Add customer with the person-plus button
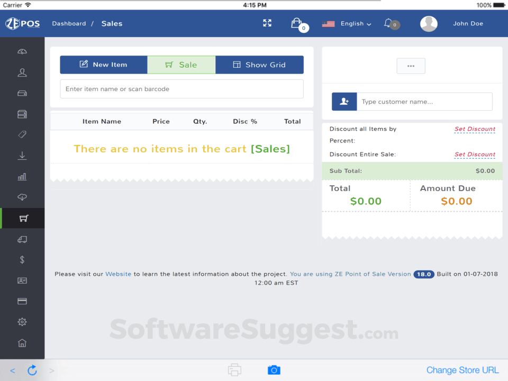 344,102
